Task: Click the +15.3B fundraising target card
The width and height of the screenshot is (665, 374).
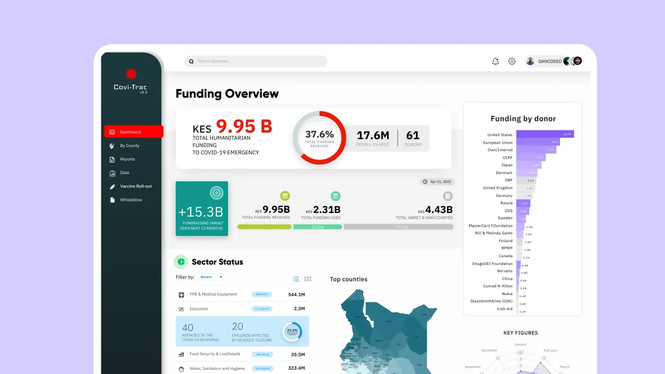Action: [x=202, y=208]
